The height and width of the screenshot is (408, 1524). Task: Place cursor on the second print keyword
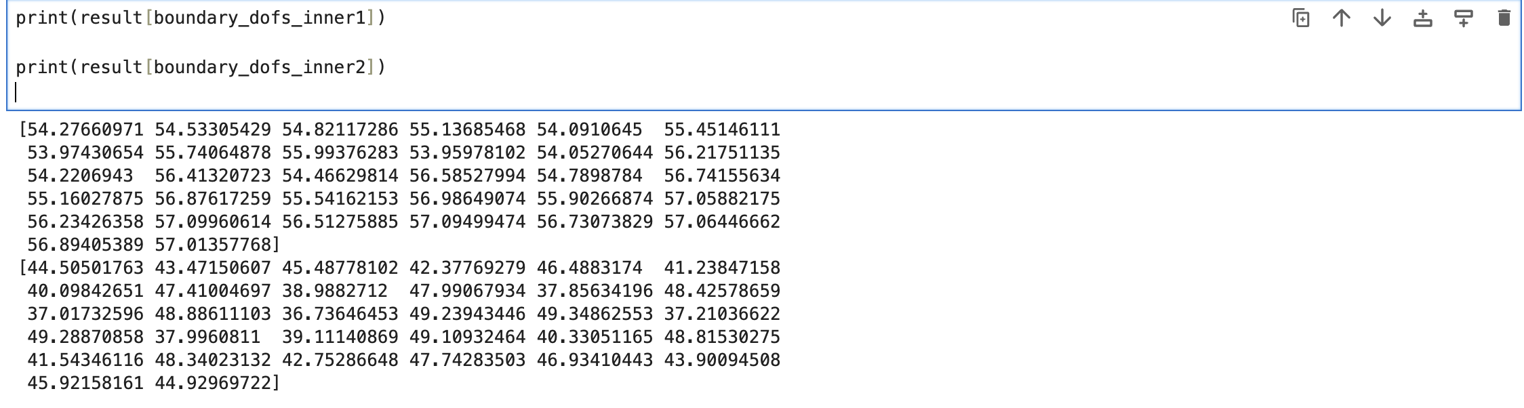[42, 67]
